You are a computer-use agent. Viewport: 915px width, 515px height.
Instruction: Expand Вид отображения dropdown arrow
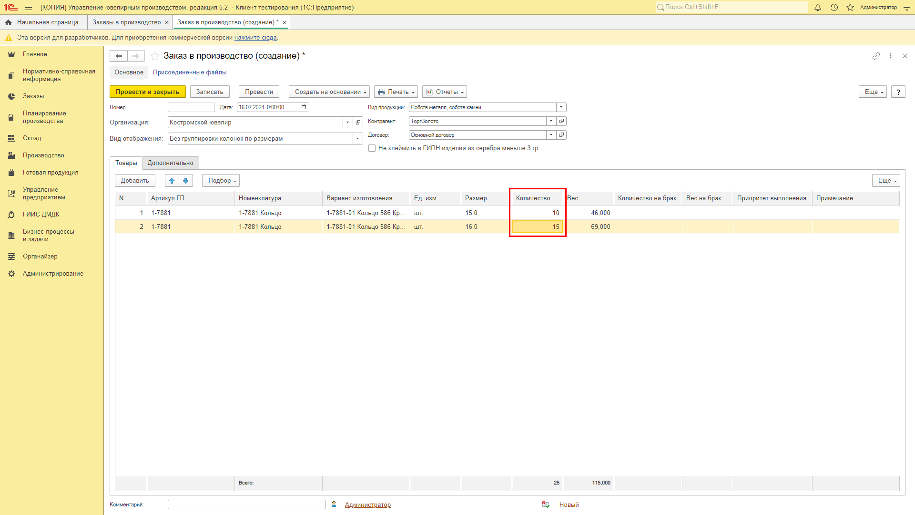[358, 139]
